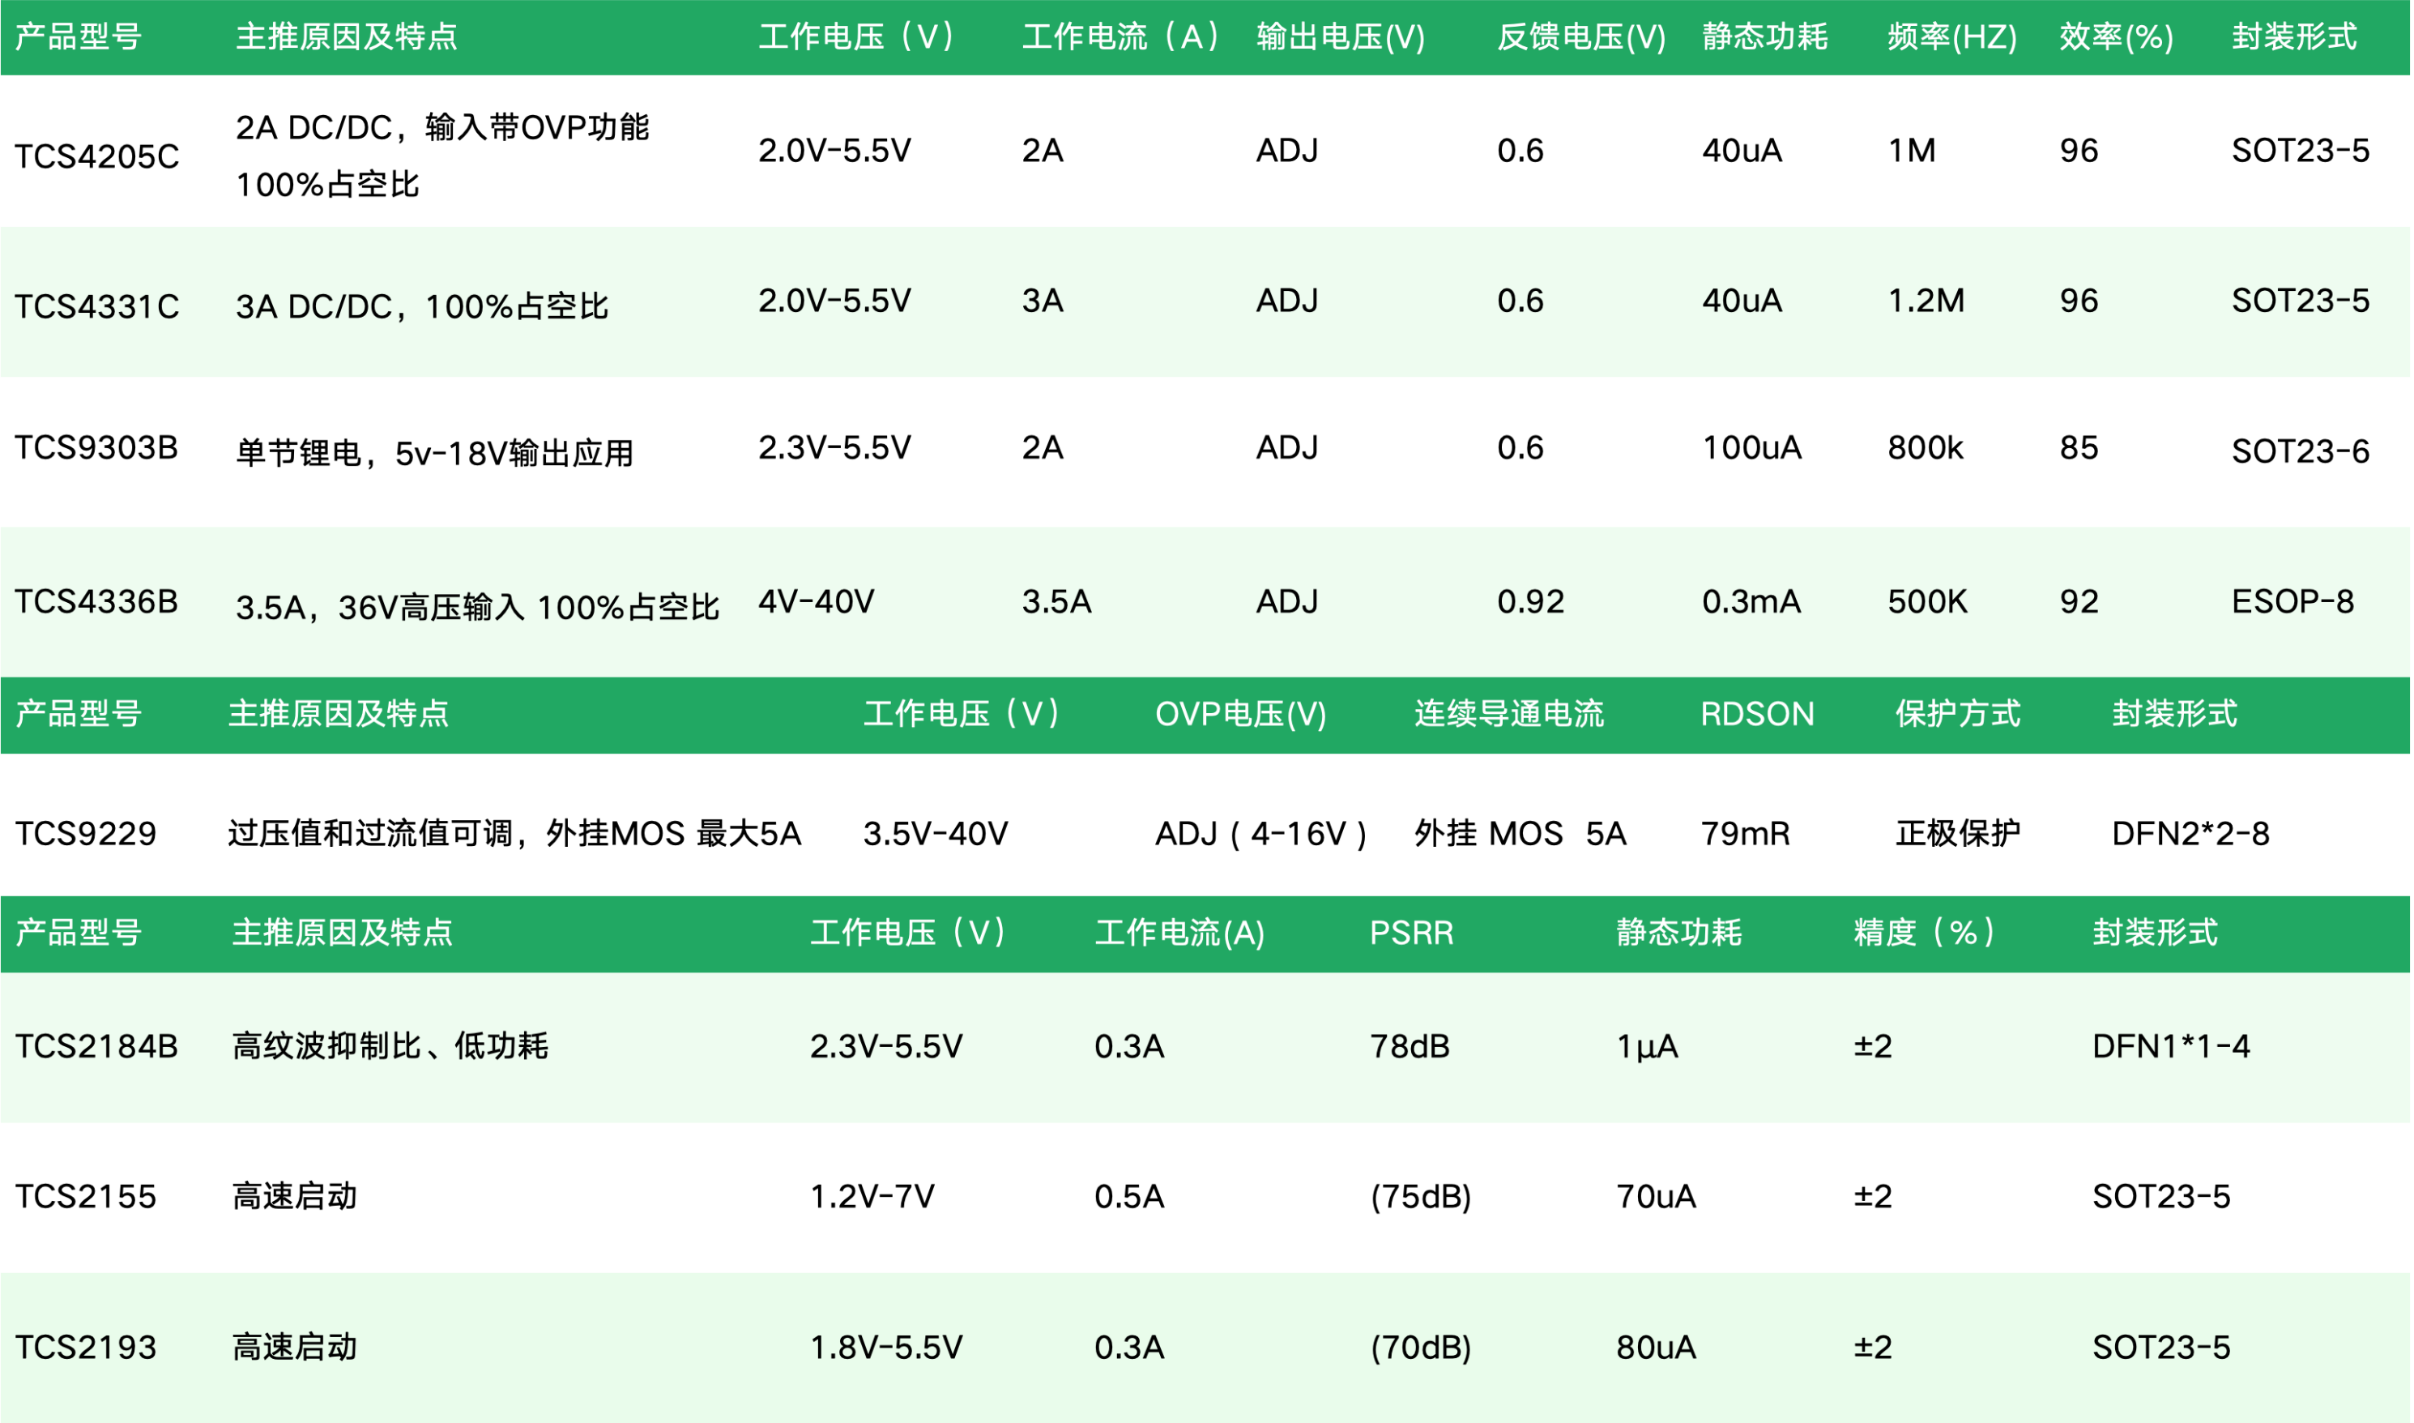Click the 效率(%) column header
The image size is (2414, 1423).
pos(2116,37)
